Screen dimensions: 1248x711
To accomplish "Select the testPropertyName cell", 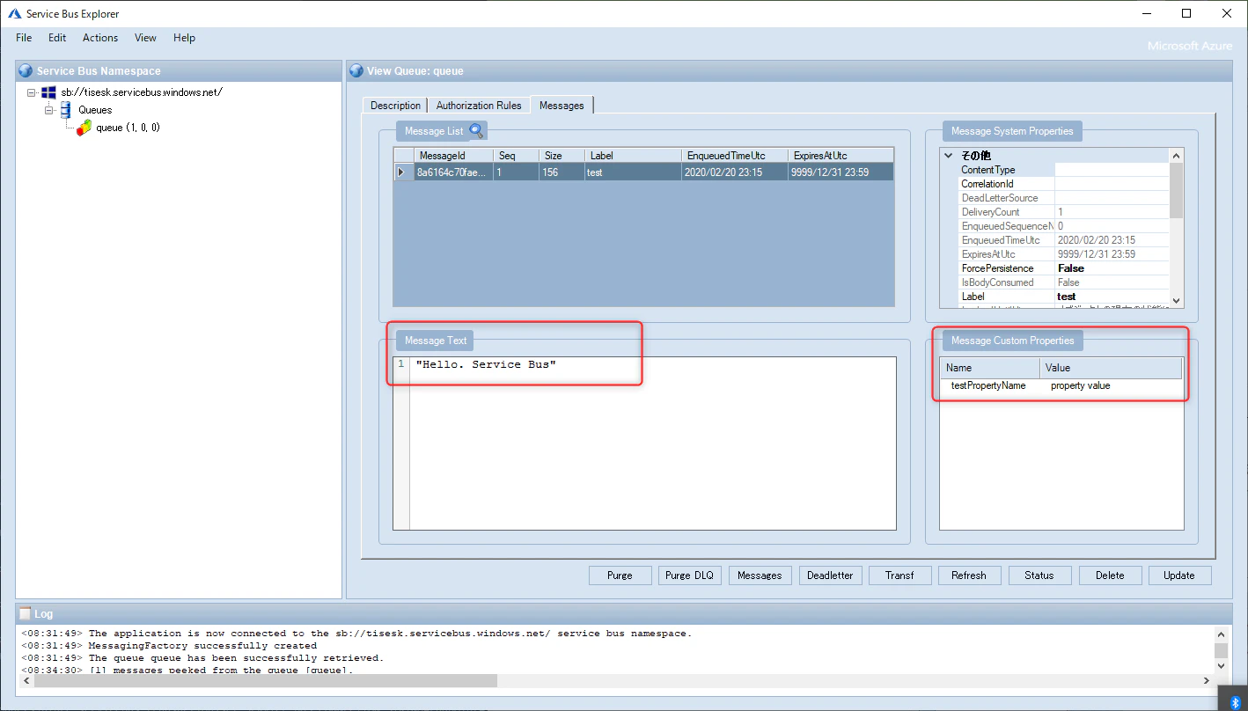I will tap(990, 385).
